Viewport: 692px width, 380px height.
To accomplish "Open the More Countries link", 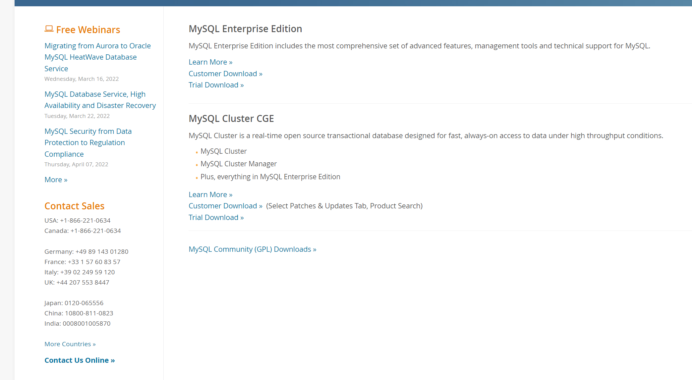I will (70, 344).
